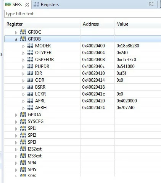The height and width of the screenshot is (183, 161).
Task: Sort by the Address column header
Action: pyautogui.click(x=91, y=24)
